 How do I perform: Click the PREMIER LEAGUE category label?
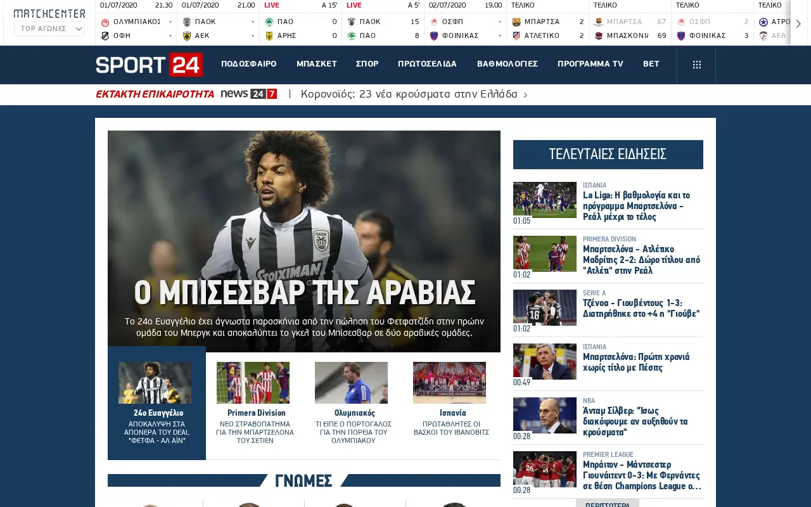[x=608, y=455]
